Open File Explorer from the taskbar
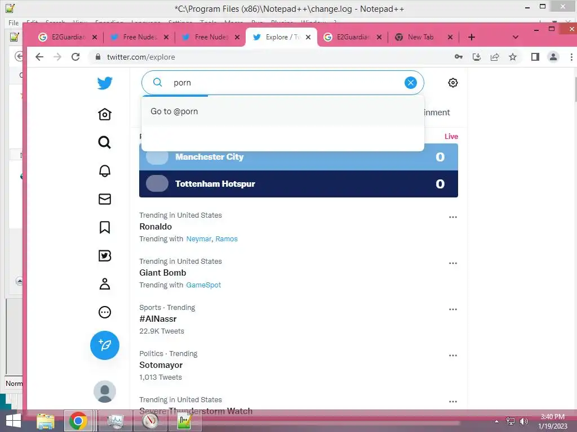Image resolution: width=577 pixels, height=432 pixels. point(45,421)
